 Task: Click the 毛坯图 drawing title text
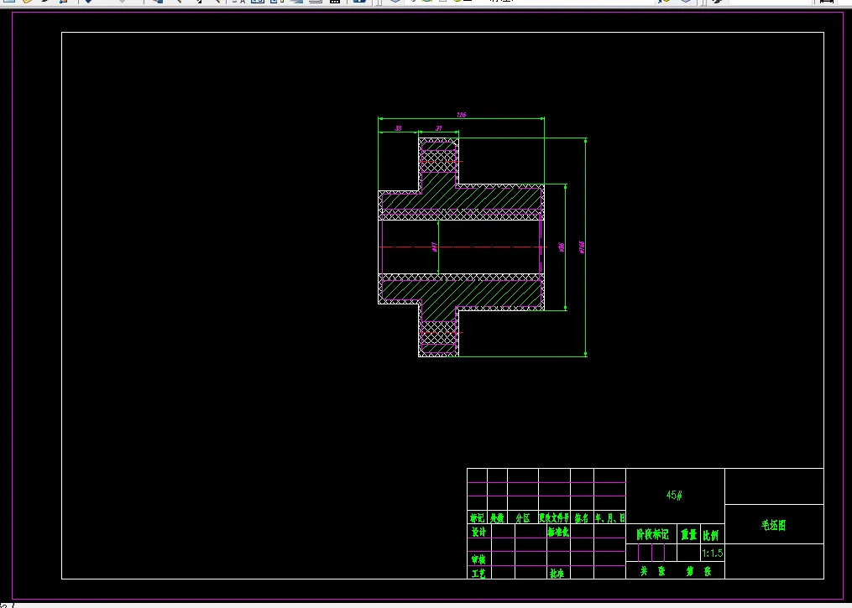coord(773,525)
